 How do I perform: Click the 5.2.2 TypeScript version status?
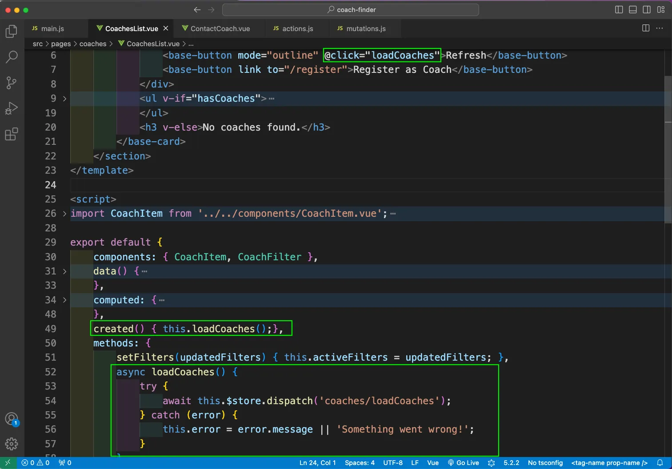tap(512, 463)
